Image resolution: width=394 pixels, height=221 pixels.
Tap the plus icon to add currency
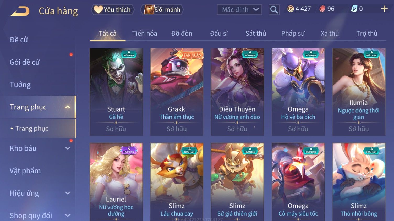[x=384, y=9]
